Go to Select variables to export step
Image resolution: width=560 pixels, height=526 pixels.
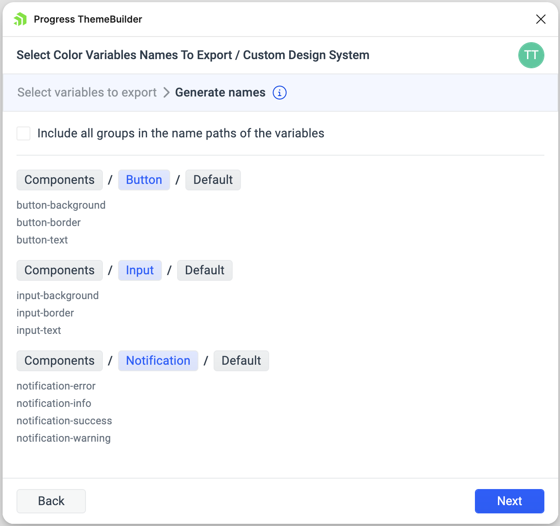[x=87, y=93]
